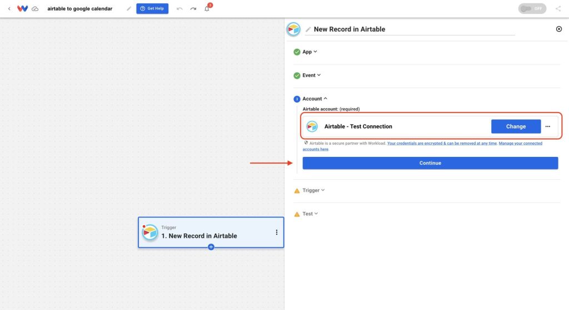Change the connected Airtable account
Viewport: 569px width, 310px height.
(516, 126)
